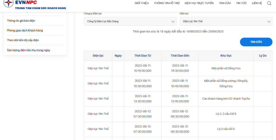This screenshot has width=276, height=140.
Task: Open the search magnifier icon
Action: click(269, 3)
